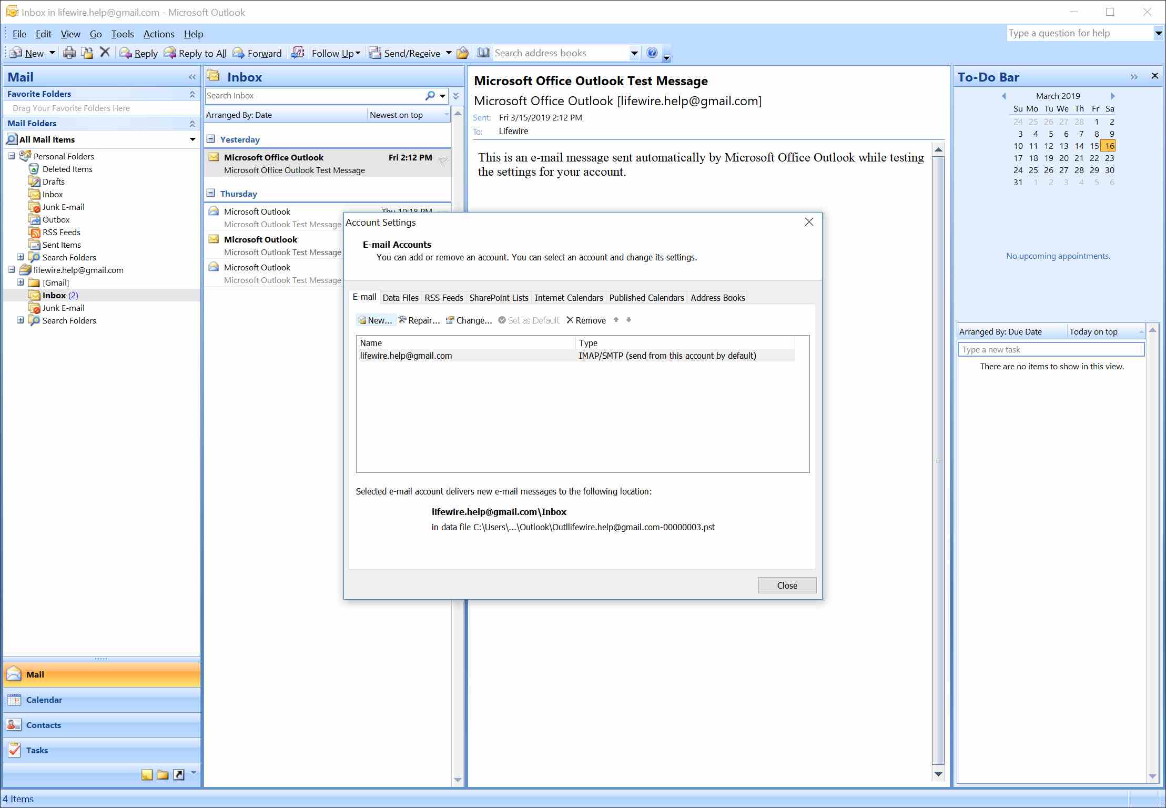1166x808 pixels.
Task: Click the Forward toolbar button
Action: [x=257, y=53]
